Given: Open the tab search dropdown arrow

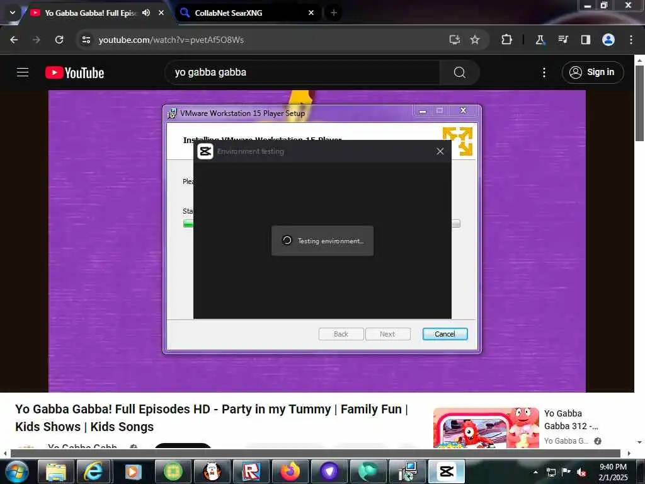Looking at the screenshot, I should click(x=13, y=13).
